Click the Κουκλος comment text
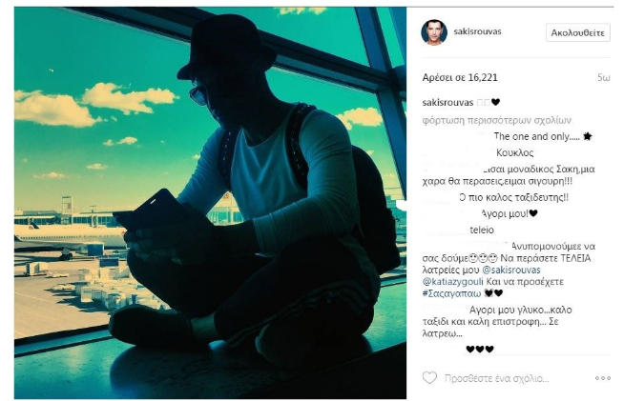The image size is (624, 401). tap(515, 152)
